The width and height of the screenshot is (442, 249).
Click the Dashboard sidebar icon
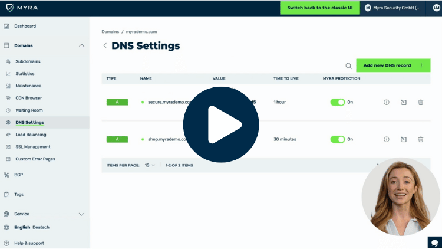click(6, 26)
